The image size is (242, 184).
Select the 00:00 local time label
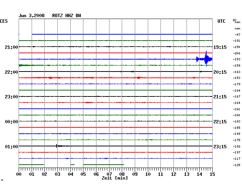click(x=12, y=122)
